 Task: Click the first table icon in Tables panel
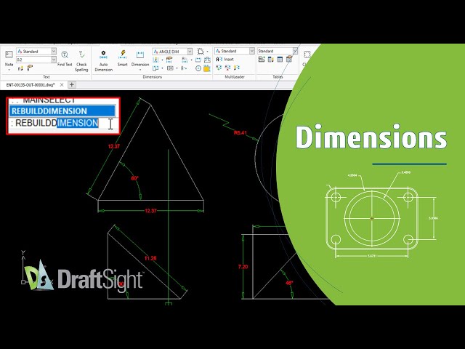(x=262, y=60)
